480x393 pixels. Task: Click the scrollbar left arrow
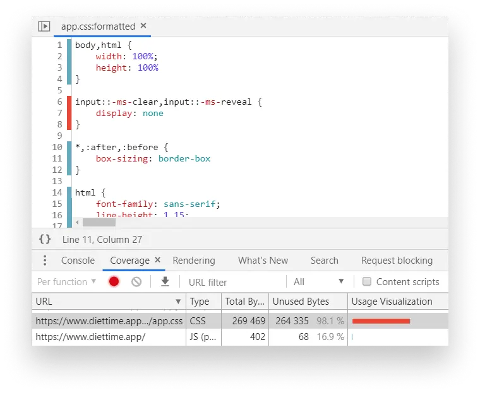[x=77, y=222]
